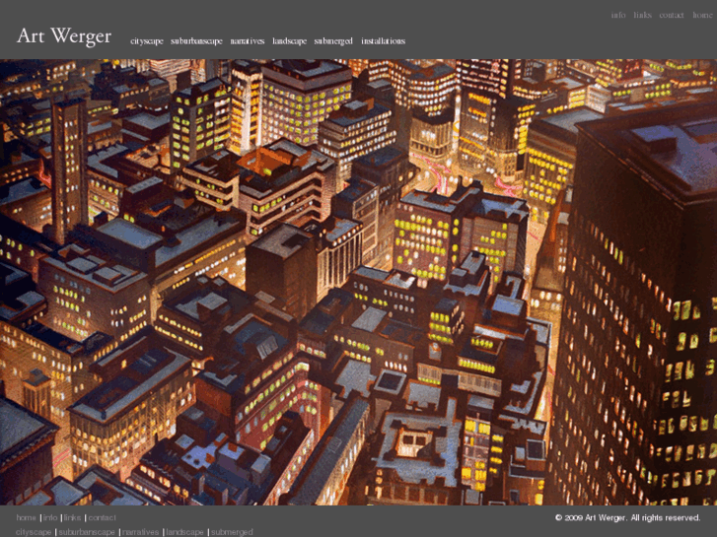Click the footer submerged link
Image resolution: width=717 pixels, height=537 pixels.
tap(232, 532)
